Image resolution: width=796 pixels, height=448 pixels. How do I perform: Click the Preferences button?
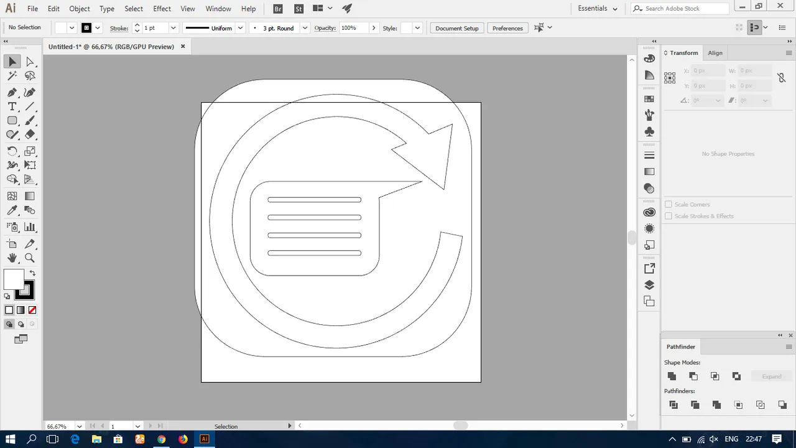(x=507, y=28)
